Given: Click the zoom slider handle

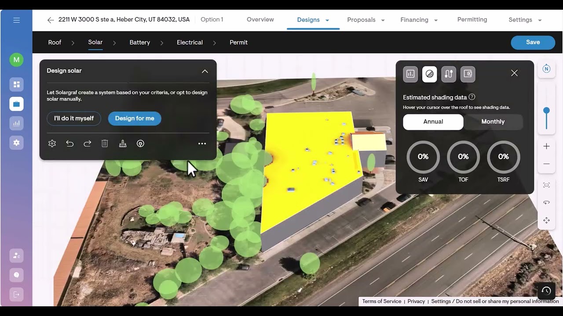Looking at the screenshot, I should [x=546, y=111].
